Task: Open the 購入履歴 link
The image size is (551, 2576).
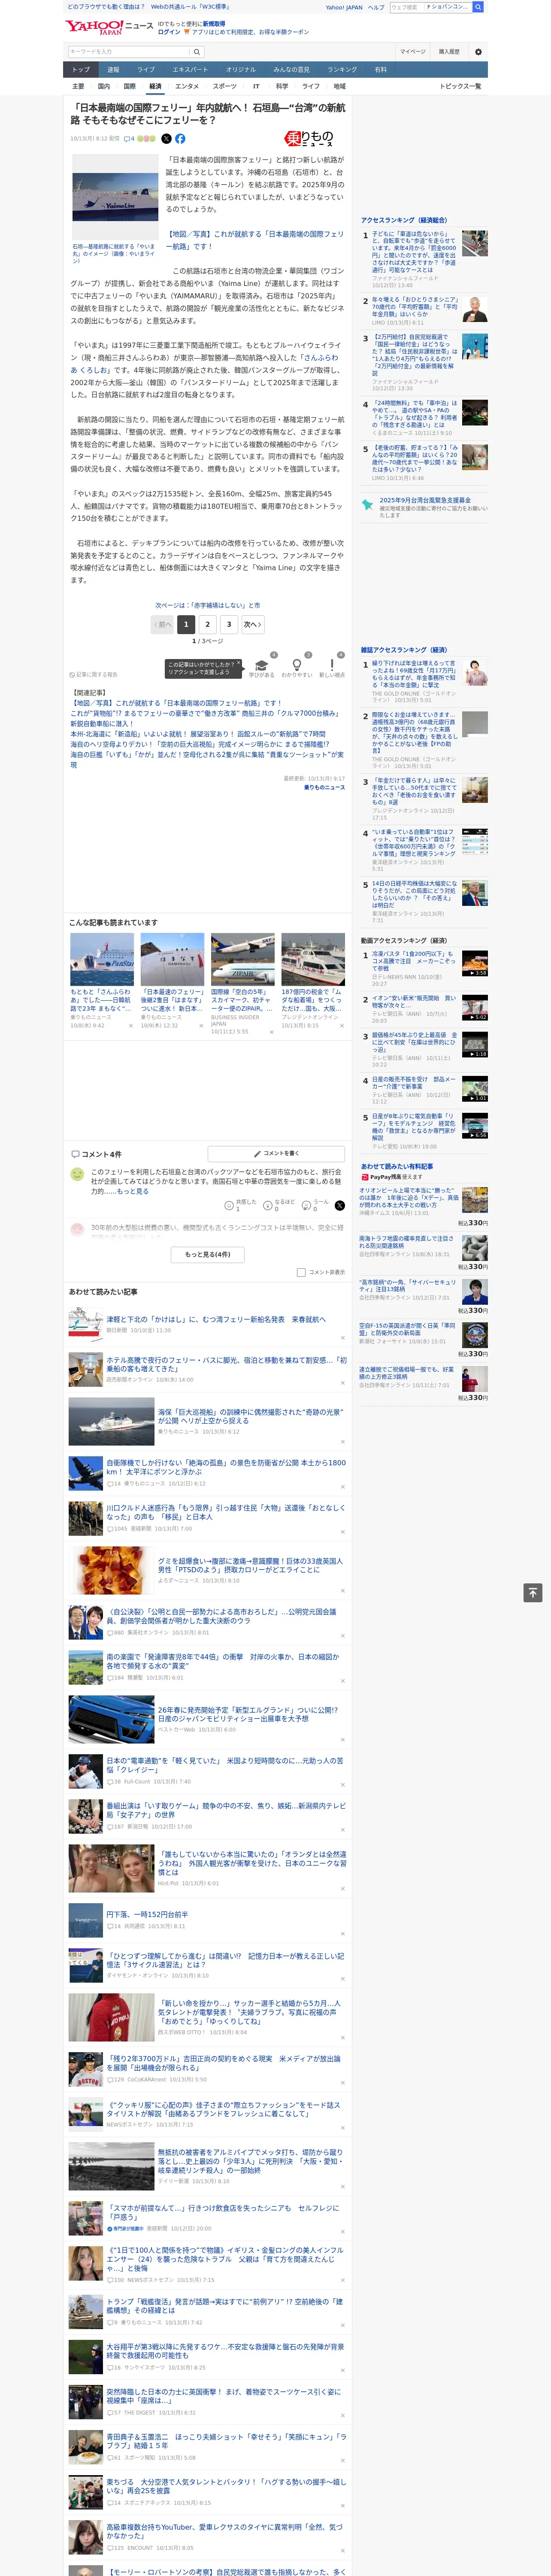Action: pyautogui.click(x=449, y=52)
